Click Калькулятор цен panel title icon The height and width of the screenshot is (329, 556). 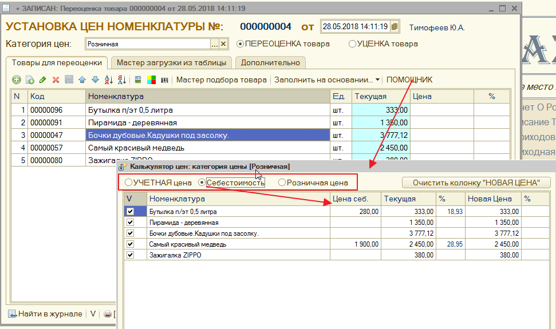pyautogui.click(x=123, y=167)
